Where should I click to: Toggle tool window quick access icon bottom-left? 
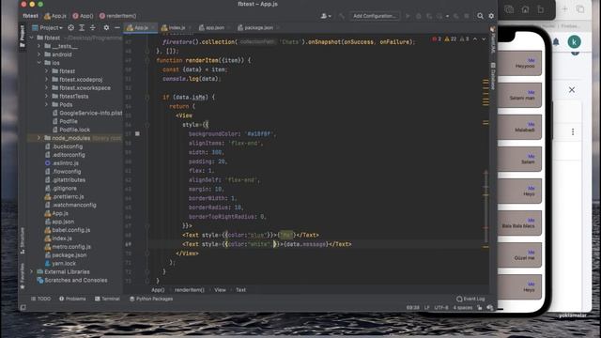(23, 307)
